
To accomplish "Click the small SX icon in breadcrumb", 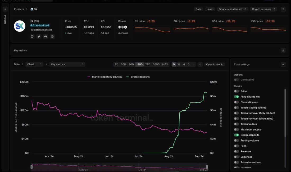I will pos(32,9).
